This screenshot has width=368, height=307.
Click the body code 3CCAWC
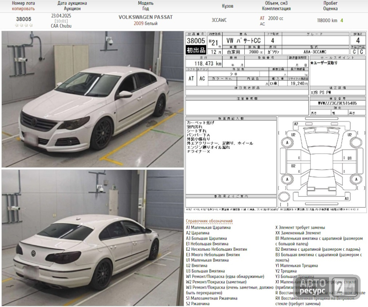(219, 20)
